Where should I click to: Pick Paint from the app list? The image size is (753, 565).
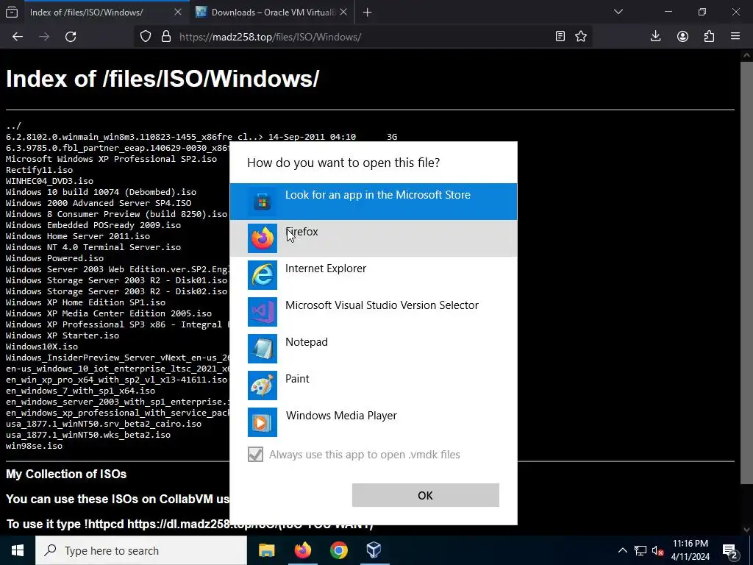point(373,385)
